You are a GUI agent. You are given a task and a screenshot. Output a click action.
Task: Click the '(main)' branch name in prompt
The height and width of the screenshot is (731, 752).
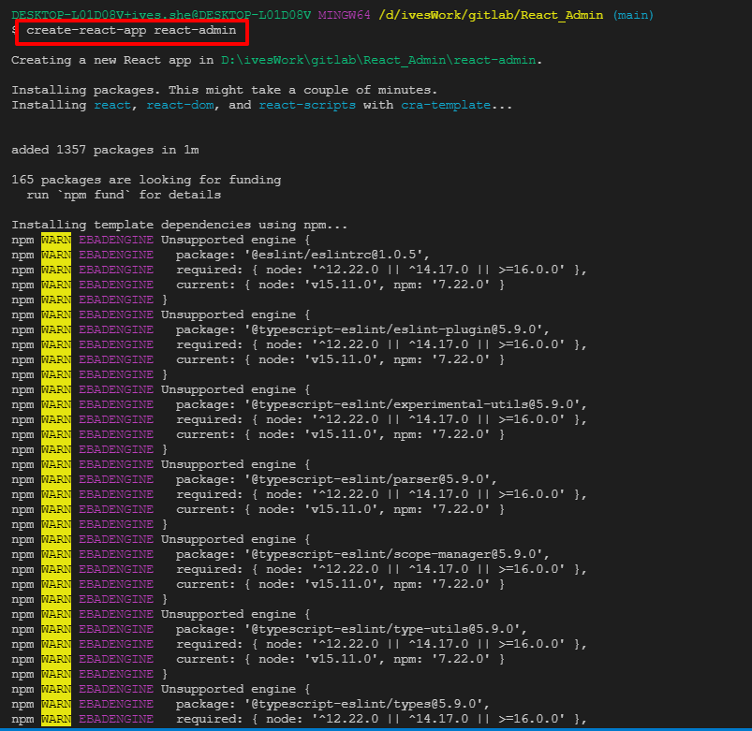point(633,15)
